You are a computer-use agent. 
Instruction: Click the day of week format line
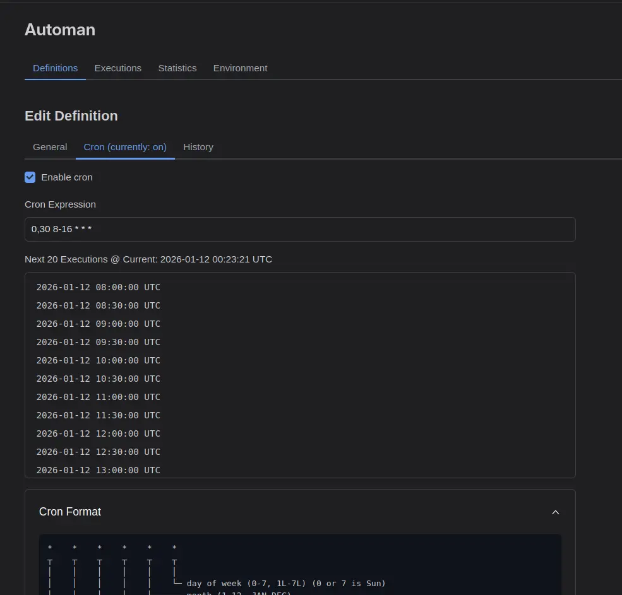coord(285,583)
